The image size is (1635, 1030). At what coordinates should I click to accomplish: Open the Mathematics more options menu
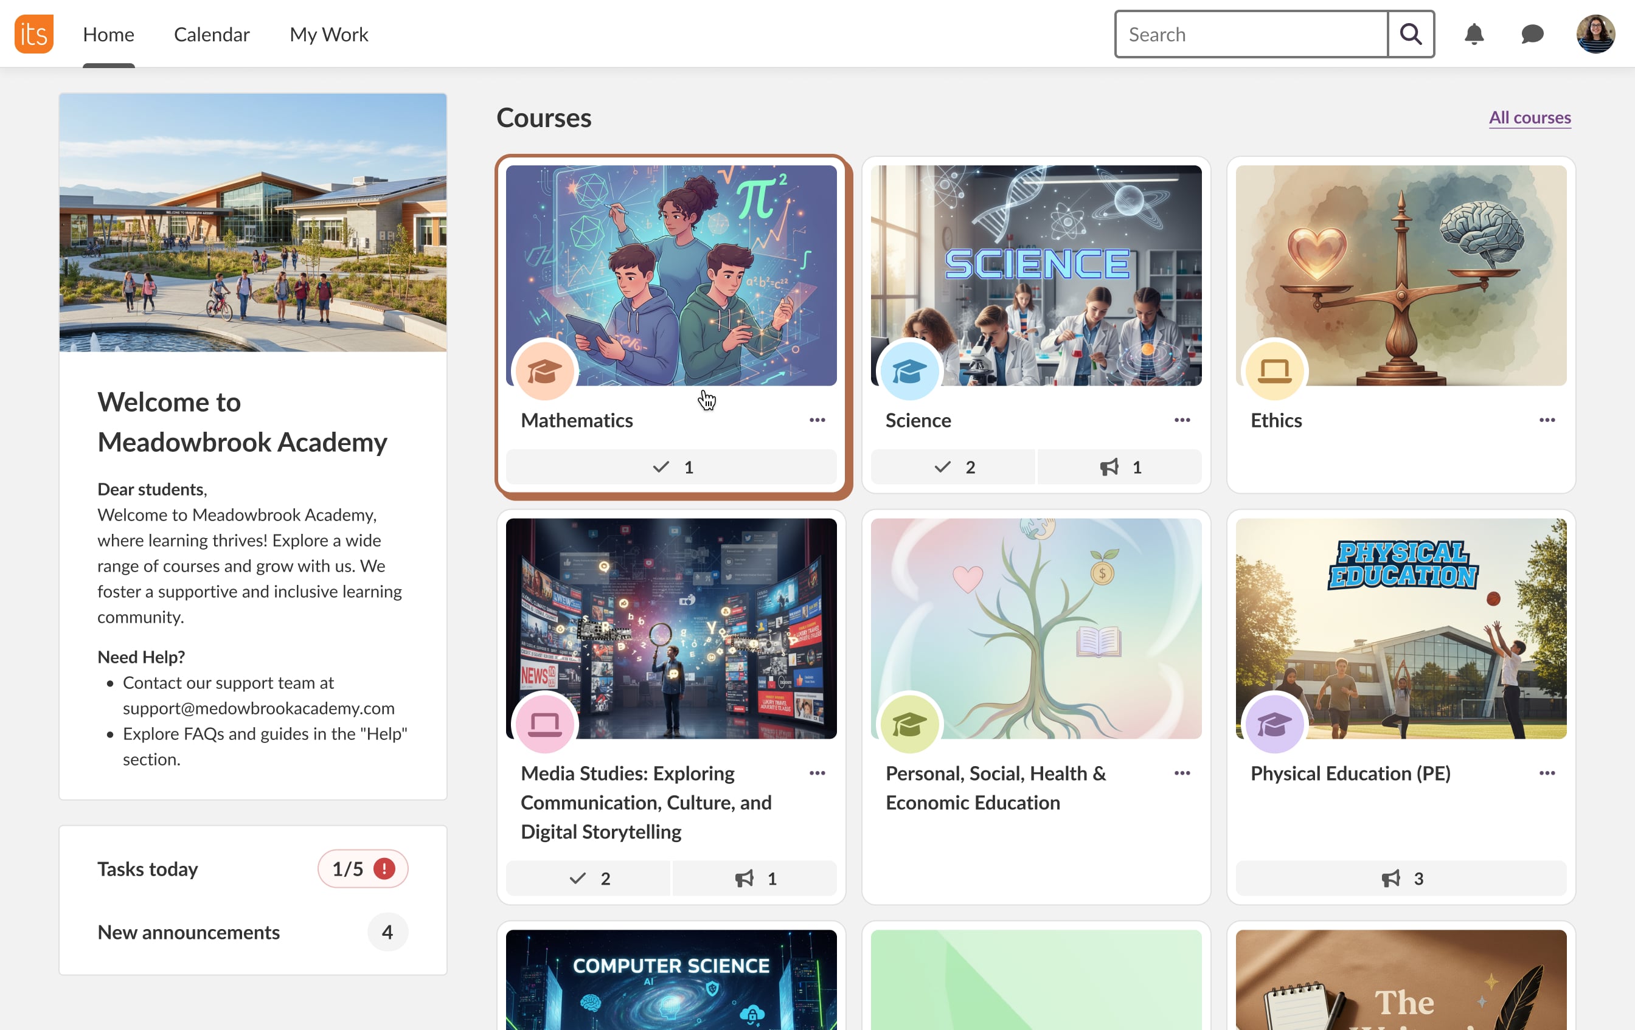[x=817, y=420]
